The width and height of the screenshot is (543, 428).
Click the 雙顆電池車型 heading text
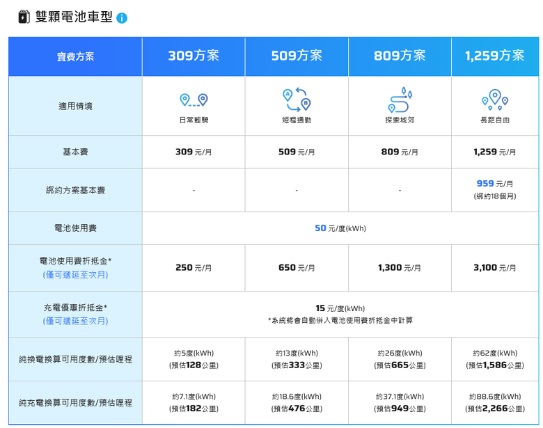pos(74,17)
